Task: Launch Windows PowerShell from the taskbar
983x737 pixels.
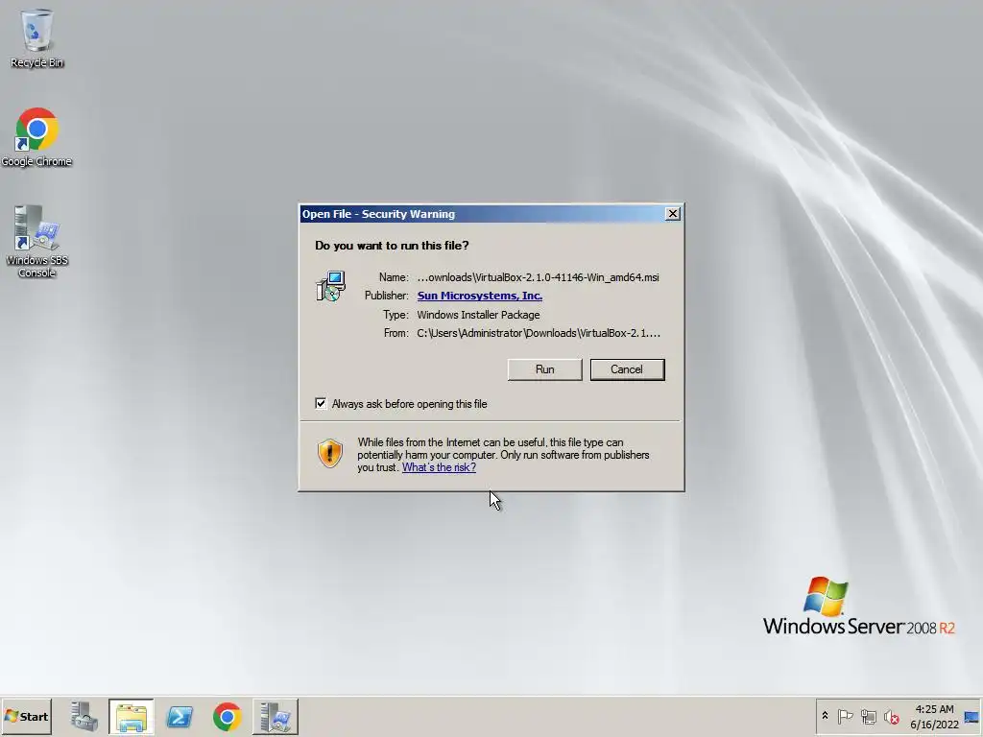Action: (x=180, y=716)
